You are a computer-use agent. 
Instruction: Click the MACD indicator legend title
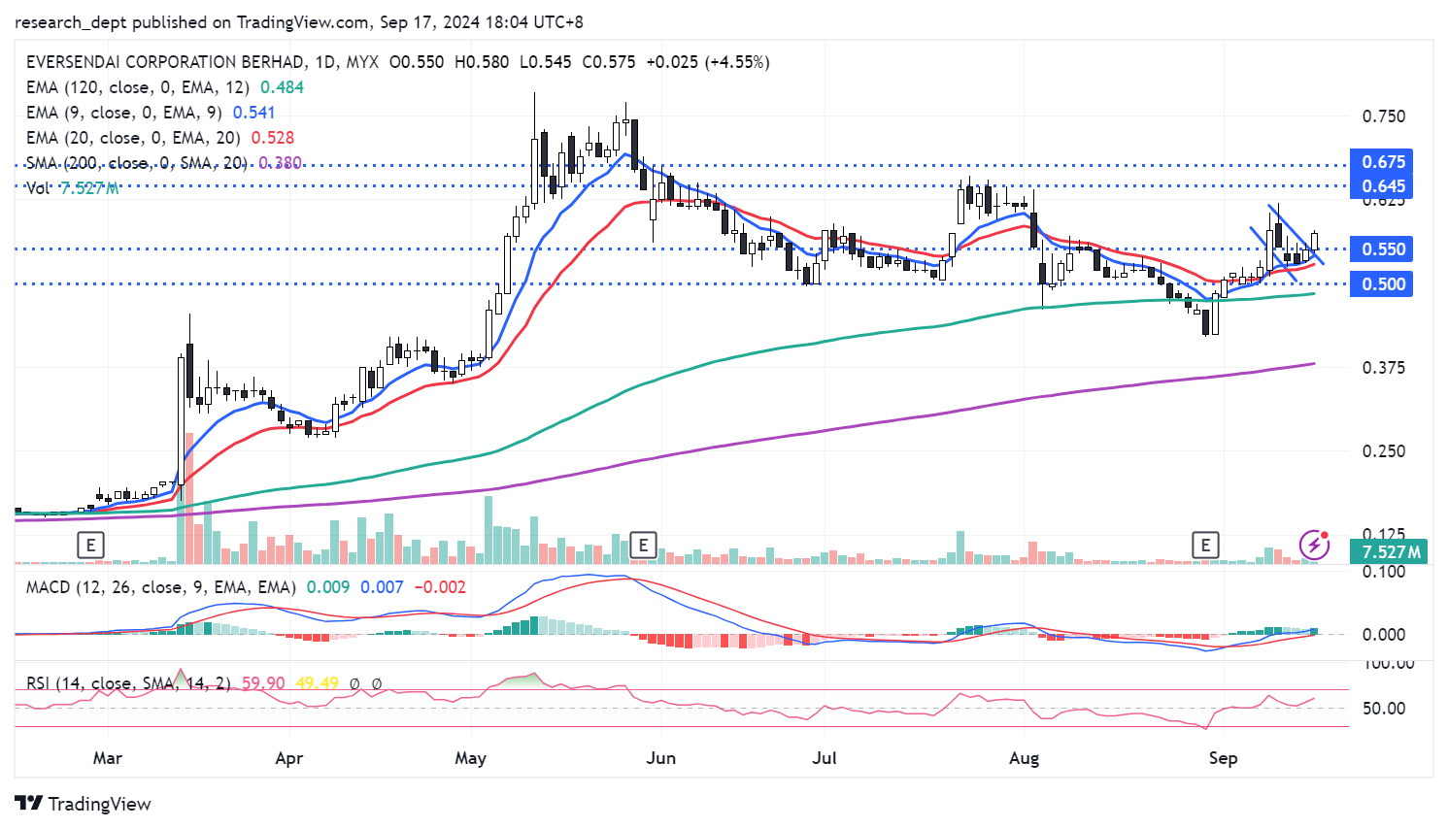[160, 587]
